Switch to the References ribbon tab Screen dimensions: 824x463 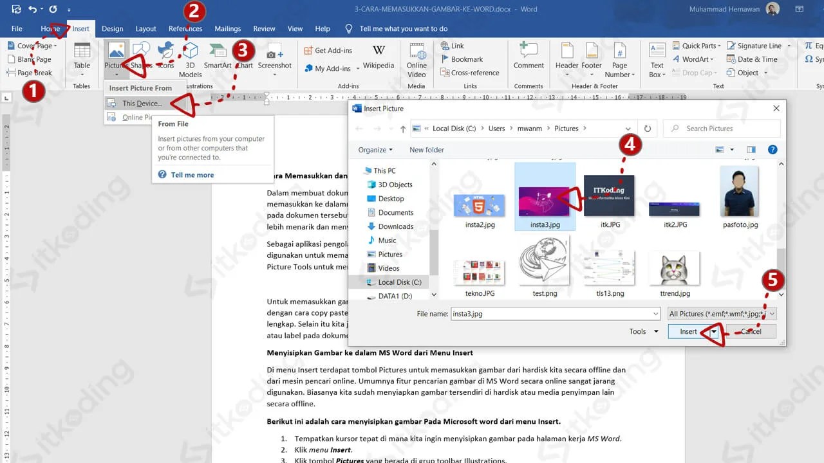(185, 28)
